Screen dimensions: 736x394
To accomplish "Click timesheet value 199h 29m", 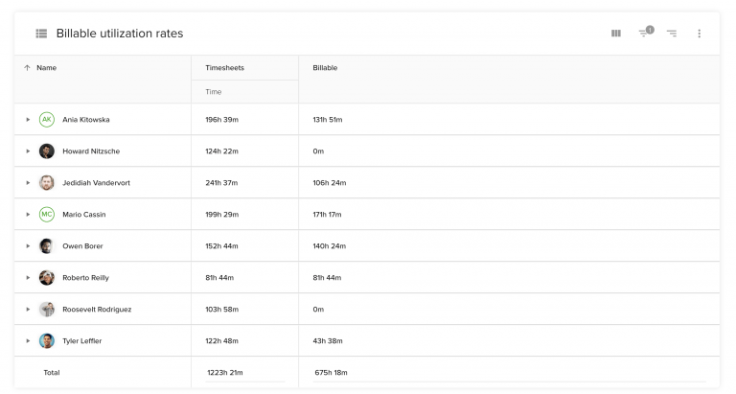I will pos(221,214).
